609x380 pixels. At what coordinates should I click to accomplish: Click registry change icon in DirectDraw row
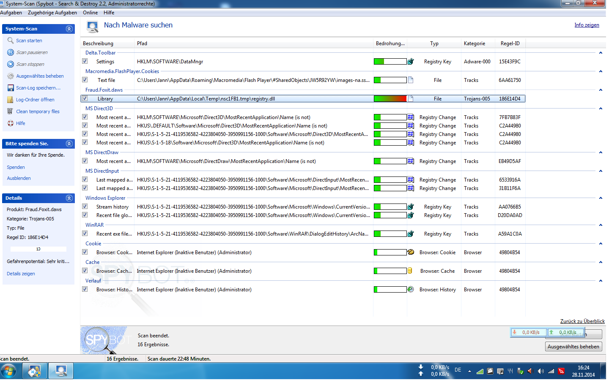411,161
